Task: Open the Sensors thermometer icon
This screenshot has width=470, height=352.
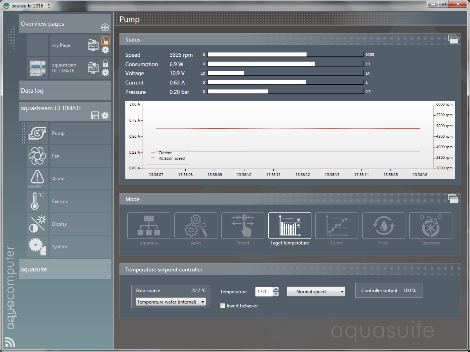Action: 38,201
